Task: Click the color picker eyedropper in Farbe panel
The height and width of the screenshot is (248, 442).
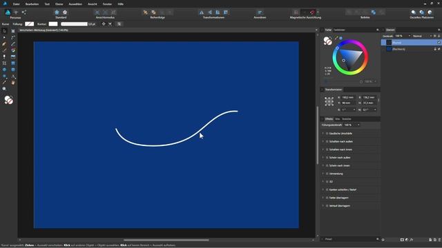Action: click(336, 38)
